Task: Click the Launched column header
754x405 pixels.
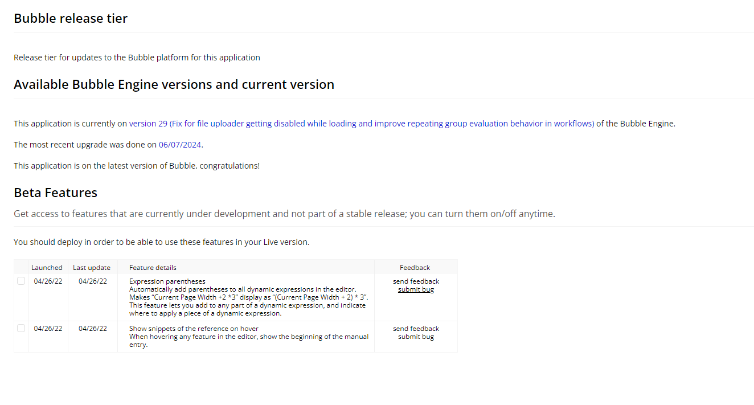Action: tap(47, 267)
